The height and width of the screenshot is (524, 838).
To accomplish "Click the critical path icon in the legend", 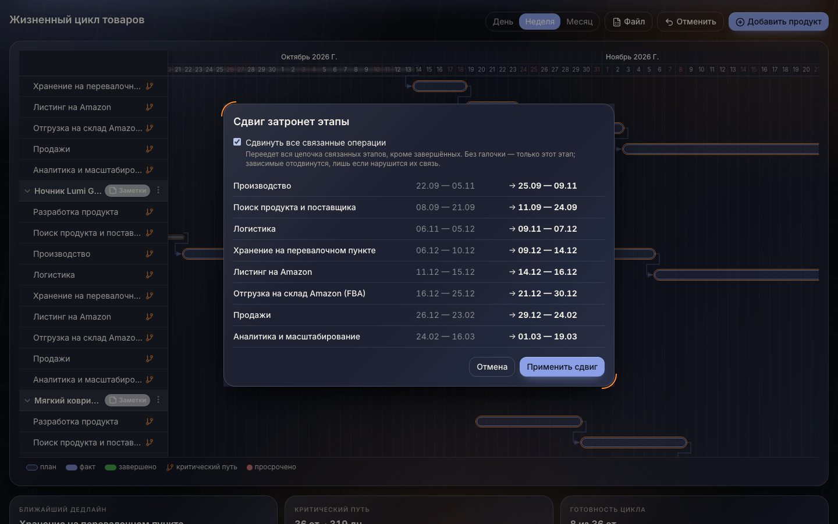I will (170, 467).
